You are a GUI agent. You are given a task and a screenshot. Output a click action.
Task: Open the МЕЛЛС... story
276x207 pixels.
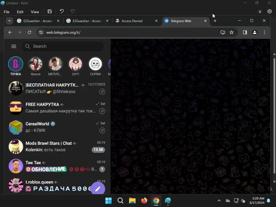(56, 66)
